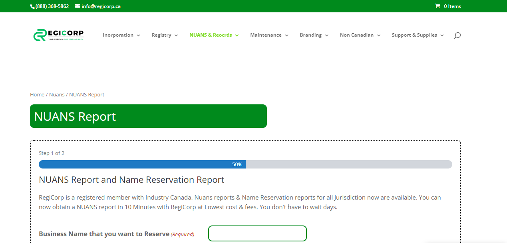Open the search magnifier icon
Screen dimensions: 507x243
coord(457,35)
